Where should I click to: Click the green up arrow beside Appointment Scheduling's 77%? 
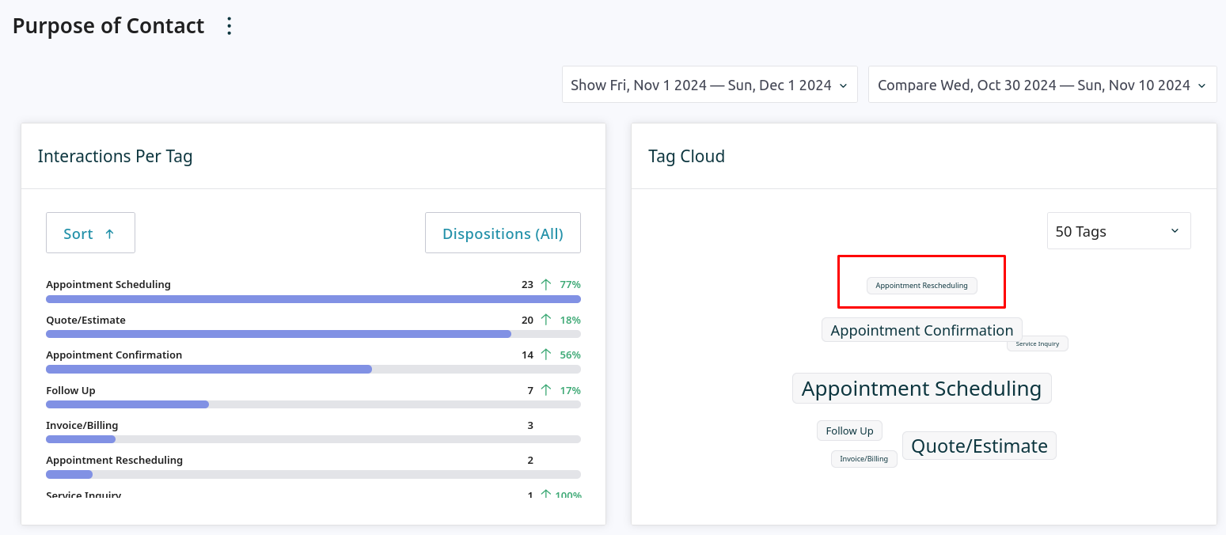click(x=546, y=284)
